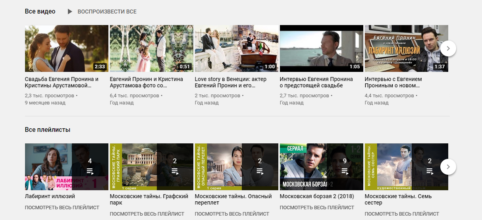Open the wedding video thumbnail lasting 2:33
The image size is (482, 220).
pos(67,48)
